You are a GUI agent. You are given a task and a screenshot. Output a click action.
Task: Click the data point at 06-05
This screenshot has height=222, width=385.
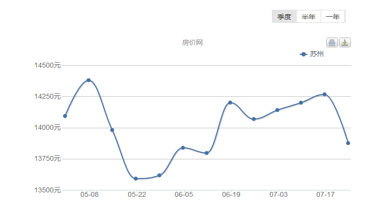(183, 148)
